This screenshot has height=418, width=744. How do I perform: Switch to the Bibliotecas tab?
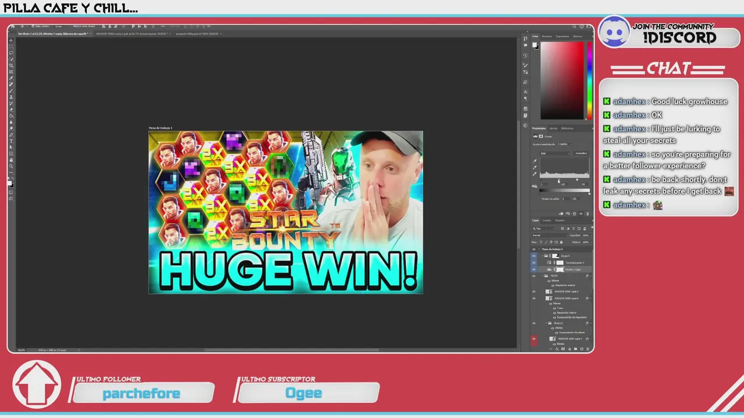(567, 128)
